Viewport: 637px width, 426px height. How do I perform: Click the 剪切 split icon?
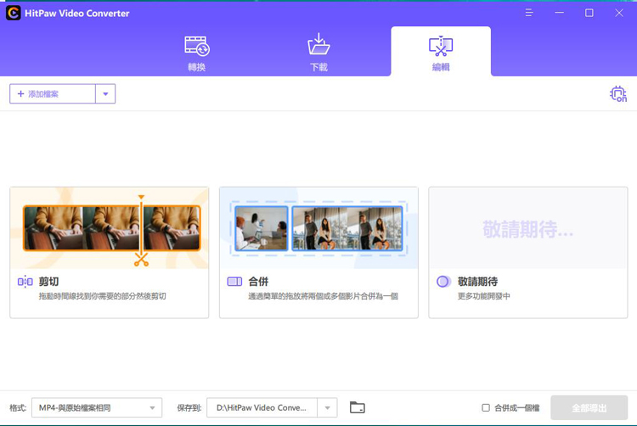click(x=25, y=281)
